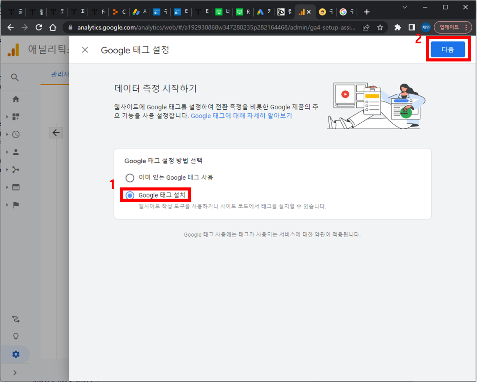Image resolution: width=477 pixels, height=382 pixels.
Task: Click the left-arrow back button behind panel
Action: click(56, 133)
